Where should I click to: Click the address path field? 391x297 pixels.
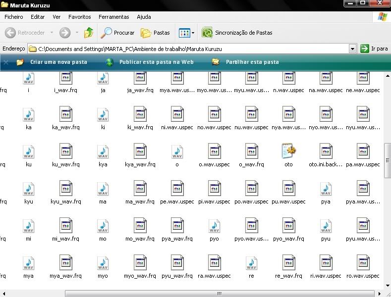[188, 49]
